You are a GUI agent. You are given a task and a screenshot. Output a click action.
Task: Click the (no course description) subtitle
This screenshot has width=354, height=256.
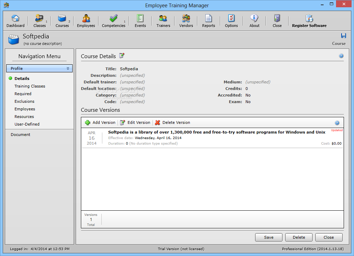[43, 44]
